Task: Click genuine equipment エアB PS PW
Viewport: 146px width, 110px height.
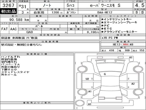Action: [109, 38]
